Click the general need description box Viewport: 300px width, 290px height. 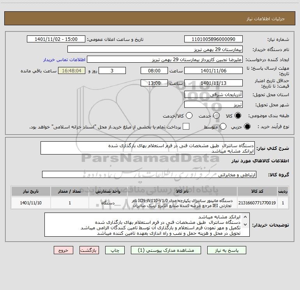coord(148,148)
